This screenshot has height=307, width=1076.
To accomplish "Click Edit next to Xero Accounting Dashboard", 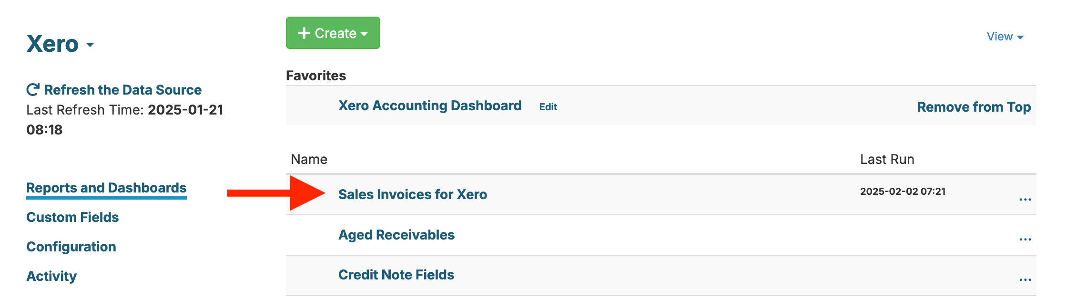I will click(x=548, y=107).
